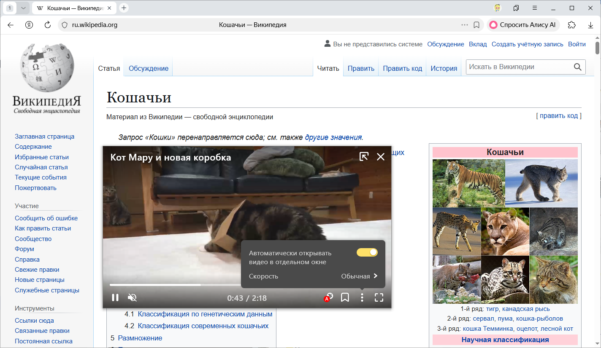This screenshot has width=601, height=348.
Task: Close the floating video player
Action: (381, 157)
